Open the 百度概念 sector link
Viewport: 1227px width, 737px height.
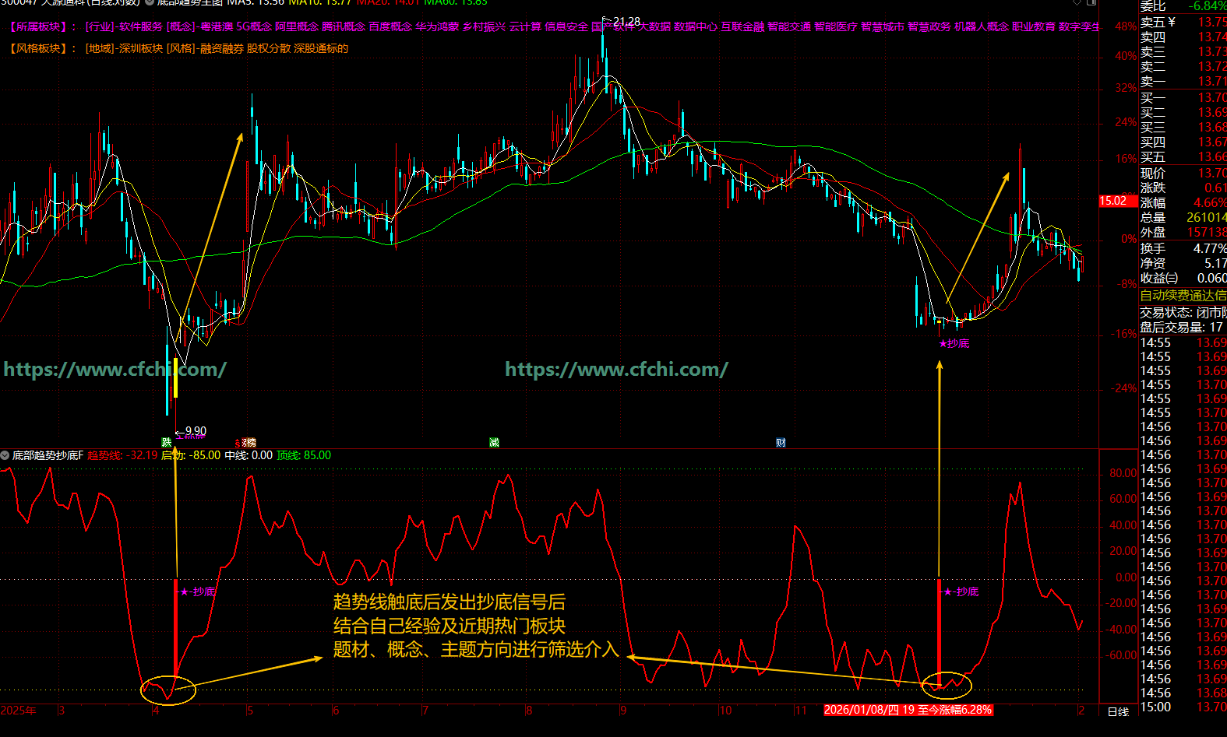click(x=390, y=26)
